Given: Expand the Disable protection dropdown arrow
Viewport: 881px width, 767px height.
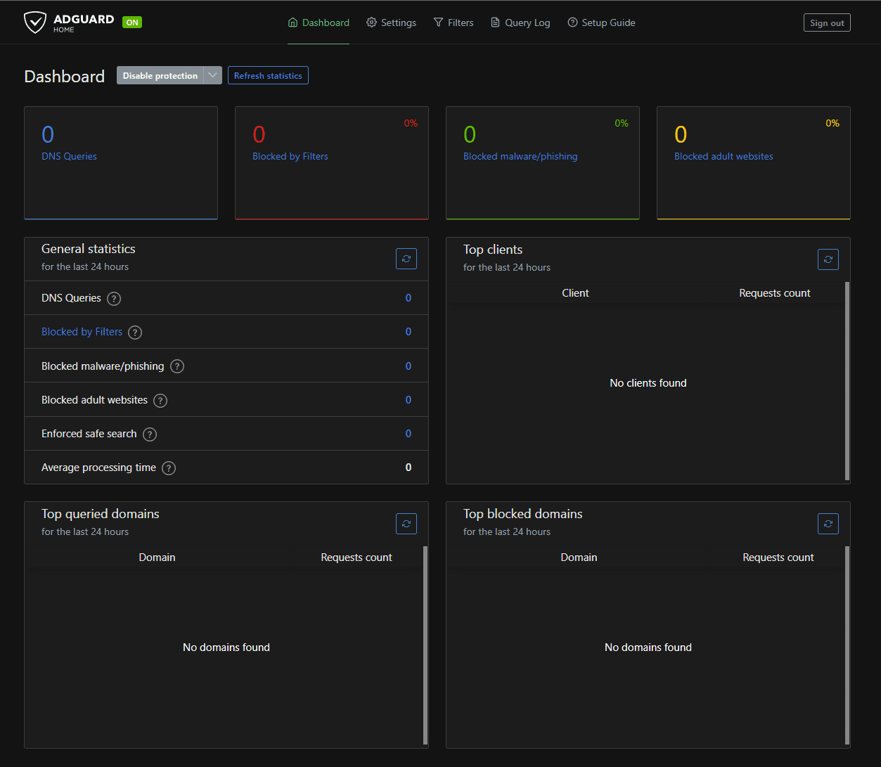Looking at the screenshot, I should [x=213, y=76].
